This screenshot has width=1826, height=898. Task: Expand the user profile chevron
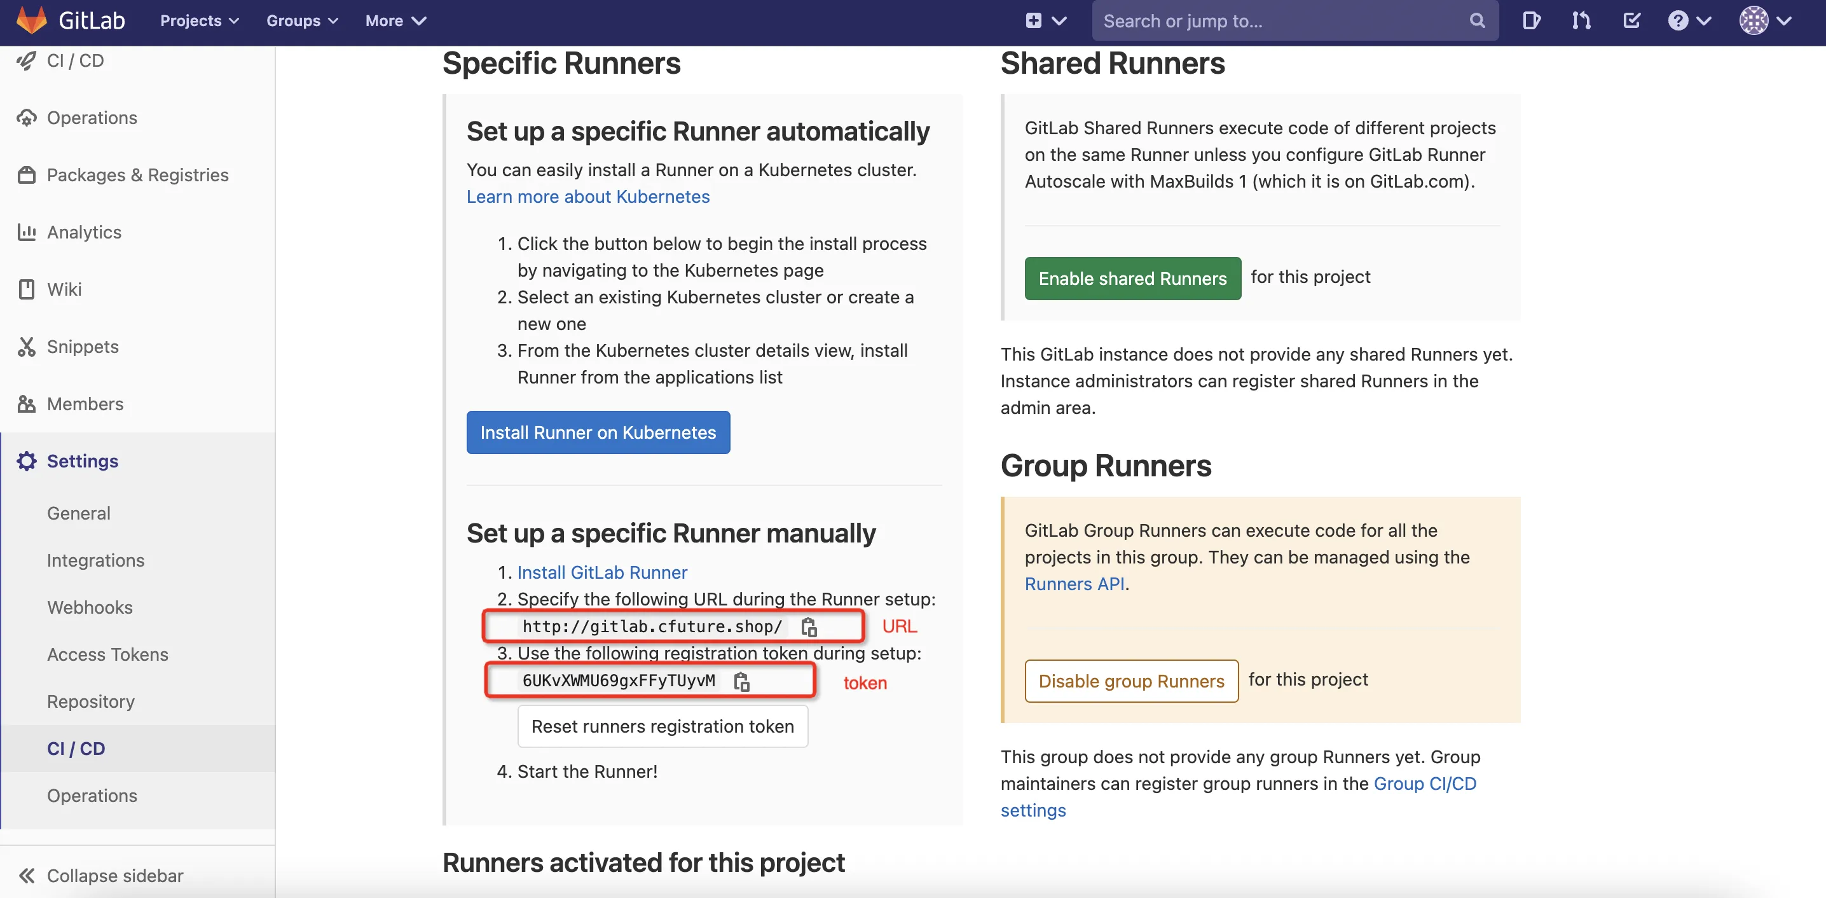1784,20
